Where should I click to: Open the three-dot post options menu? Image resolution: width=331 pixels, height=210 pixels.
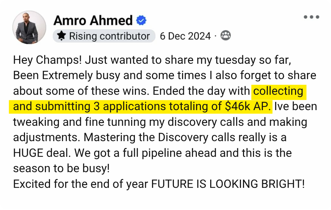tap(311, 17)
